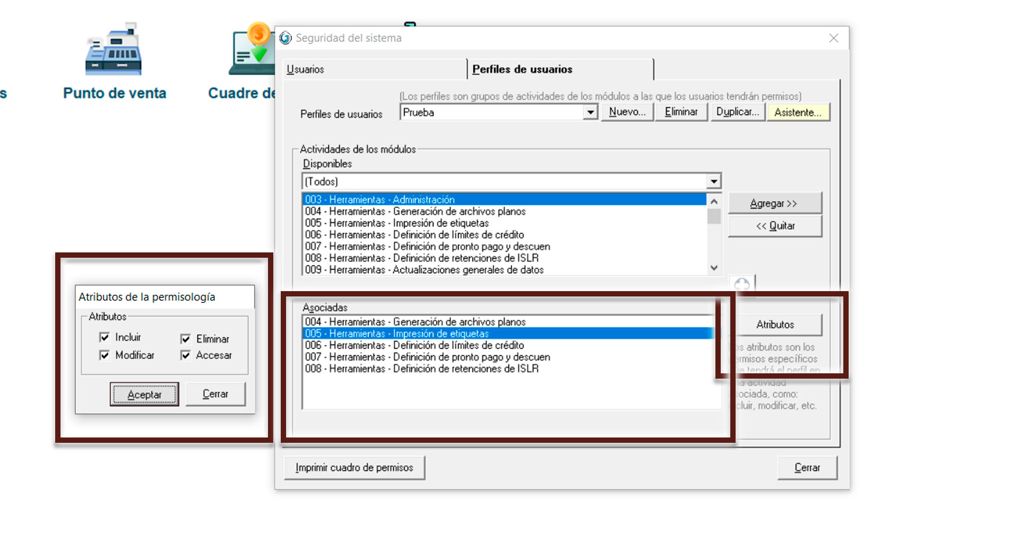Click scroll down arrow in Disponibles list
The width and height of the screenshot is (1019, 534).
click(x=714, y=268)
